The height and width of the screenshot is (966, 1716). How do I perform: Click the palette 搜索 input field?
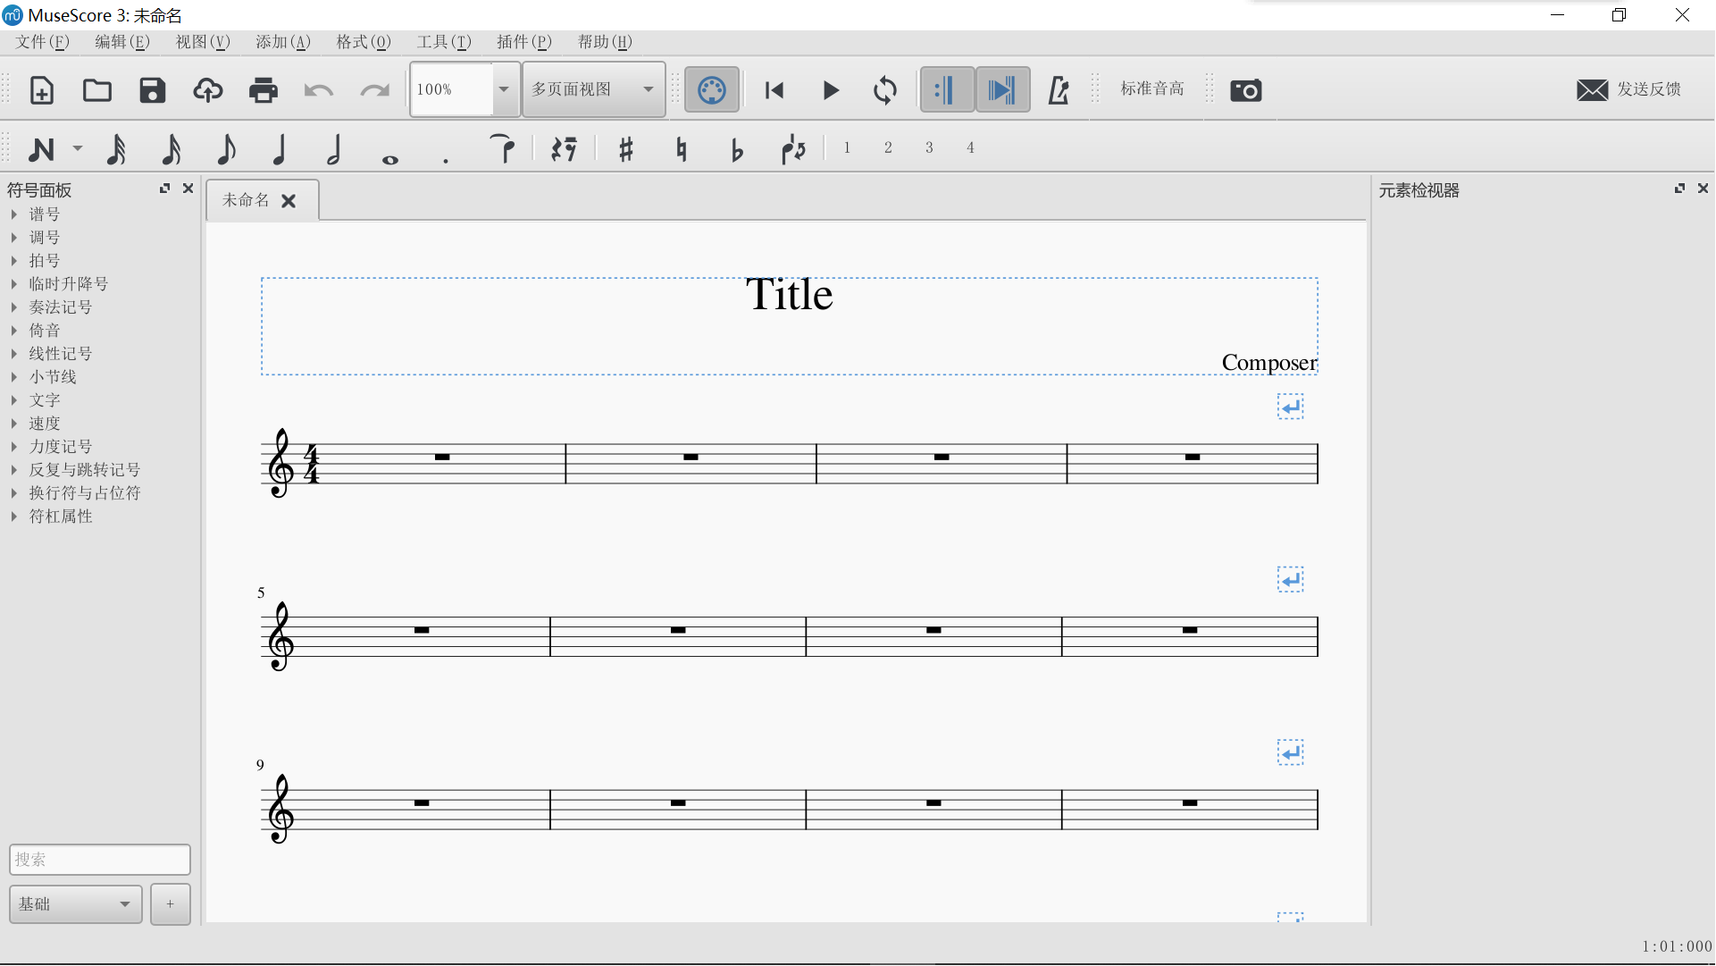coord(99,860)
